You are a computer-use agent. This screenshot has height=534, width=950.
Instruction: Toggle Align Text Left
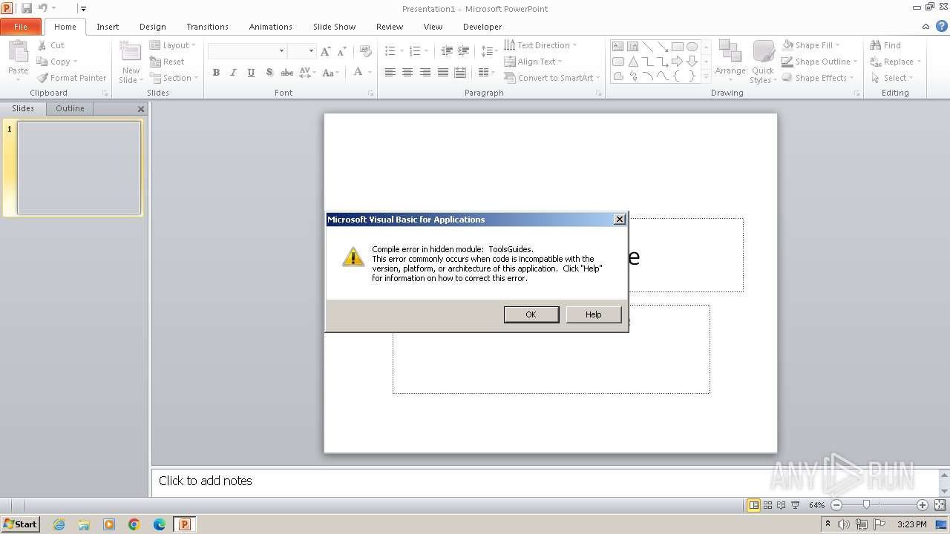390,73
